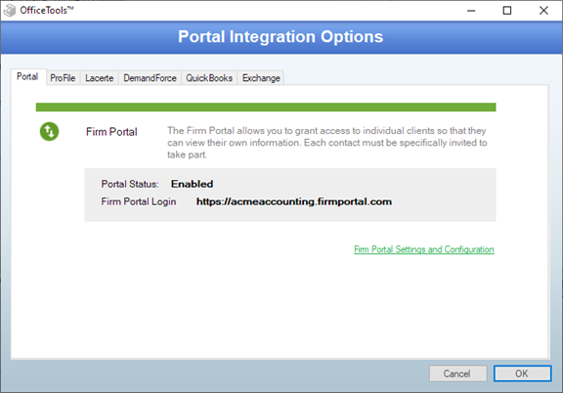Screen dimensions: 563x393
Task: Click the Cancel button
Action: tap(457, 373)
